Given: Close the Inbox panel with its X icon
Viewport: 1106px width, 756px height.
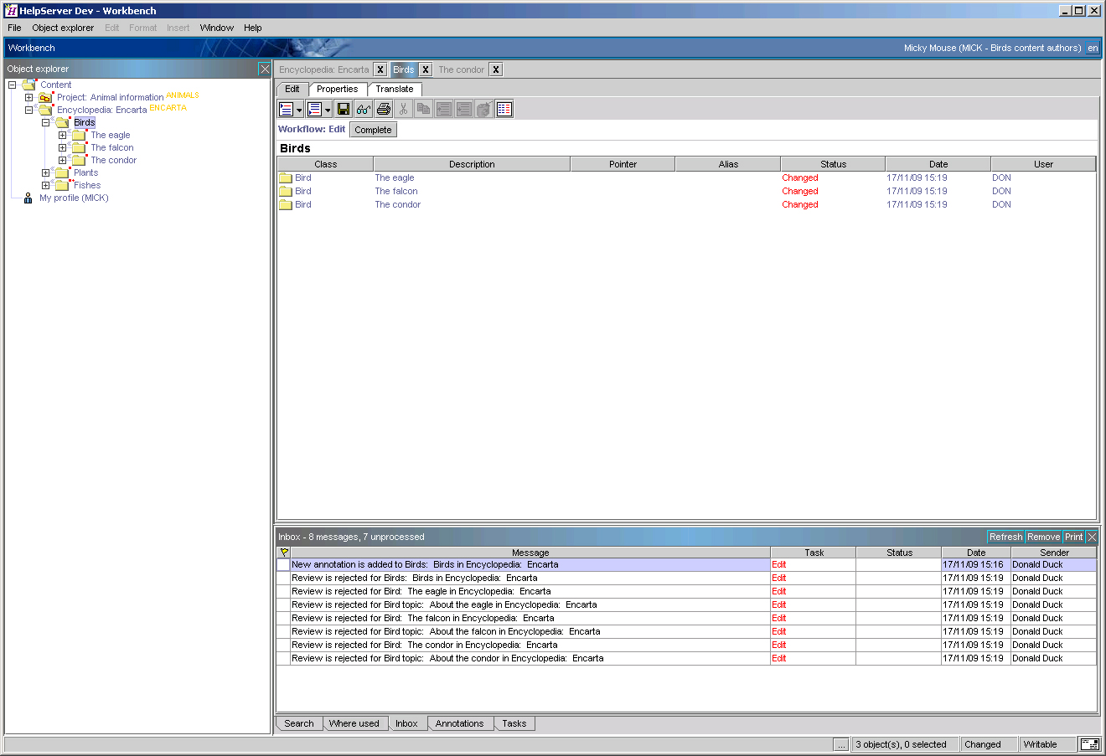Looking at the screenshot, I should (1092, 537).
